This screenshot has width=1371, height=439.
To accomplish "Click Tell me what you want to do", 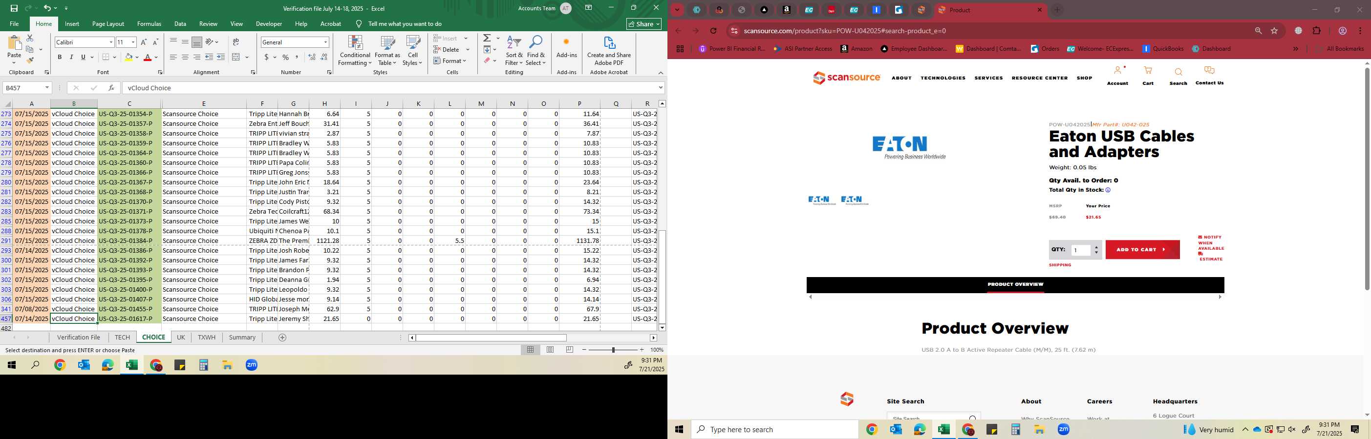I will point(405,24).
